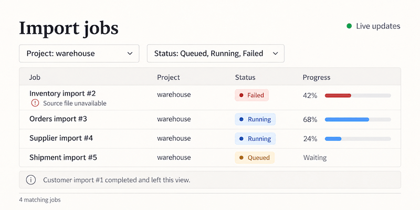Screen dimensions: 420x210
Task: Click the 4 matching jobs count
Action: [x=40, y=200]
